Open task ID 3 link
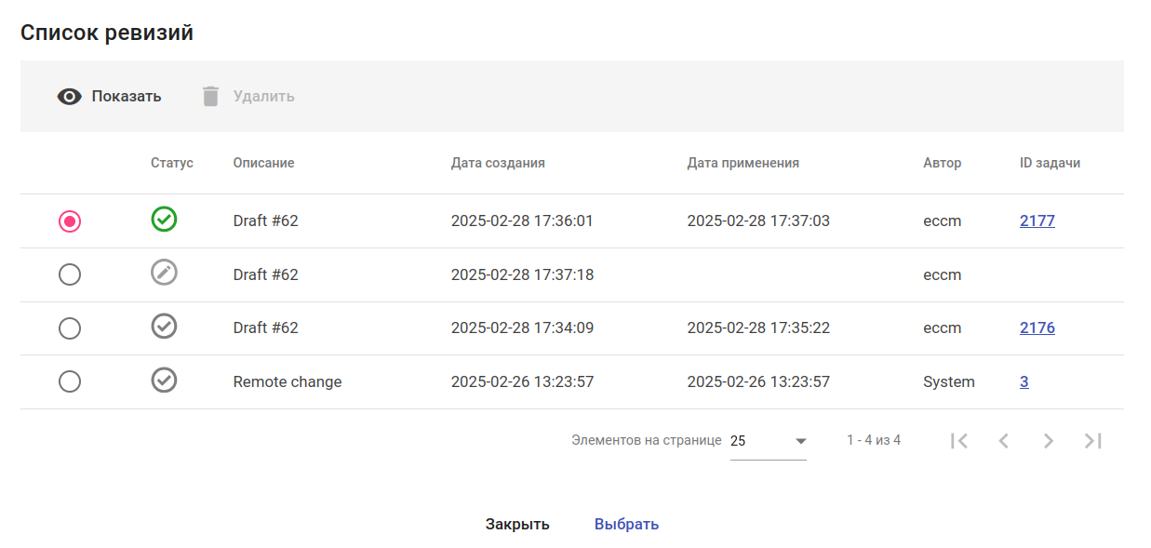The height and width of the screenshot is (548, 1151). click(1024, 382)
